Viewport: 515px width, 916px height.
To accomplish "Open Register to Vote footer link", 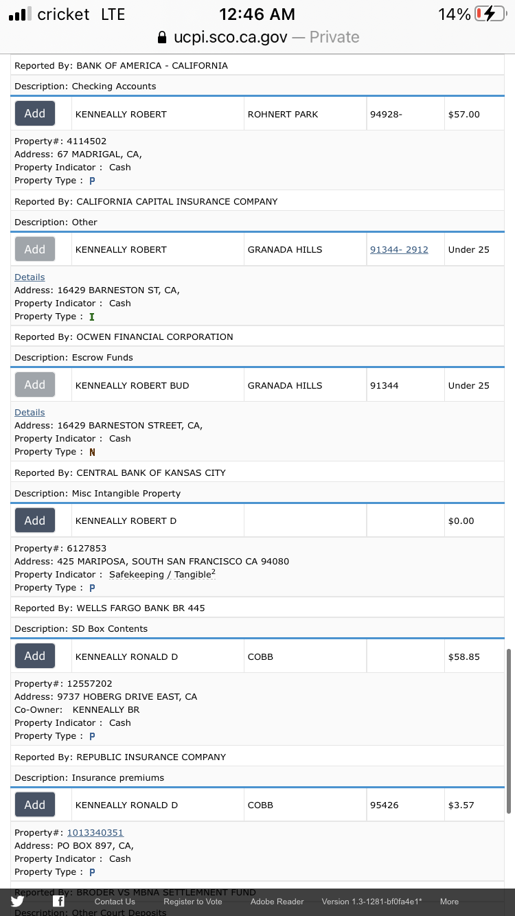I will point(193,902).
